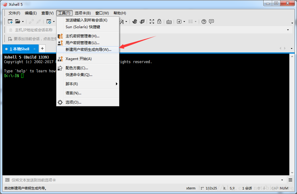Toggle full screen mode icon
Image resolution: width=297 pixels, height=194 pixels.
(152, 21)
